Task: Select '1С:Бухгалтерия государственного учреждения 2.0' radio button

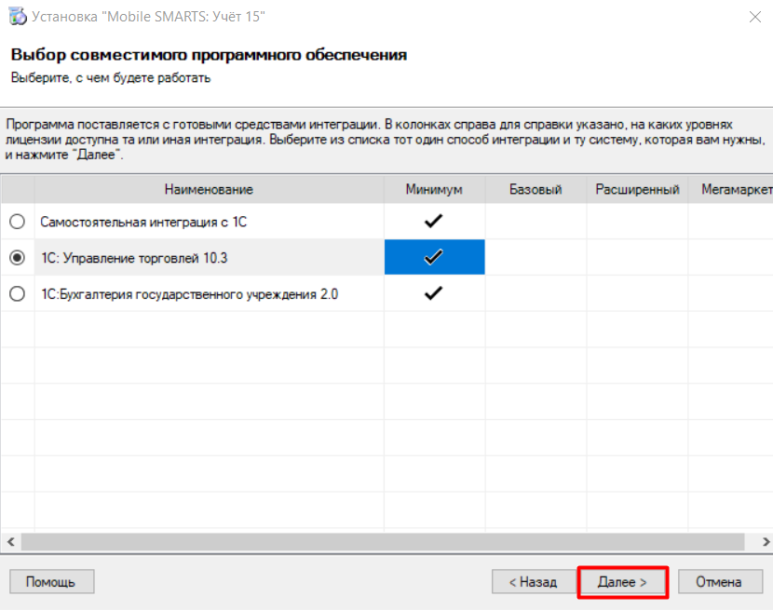Action: pos(18,294)
